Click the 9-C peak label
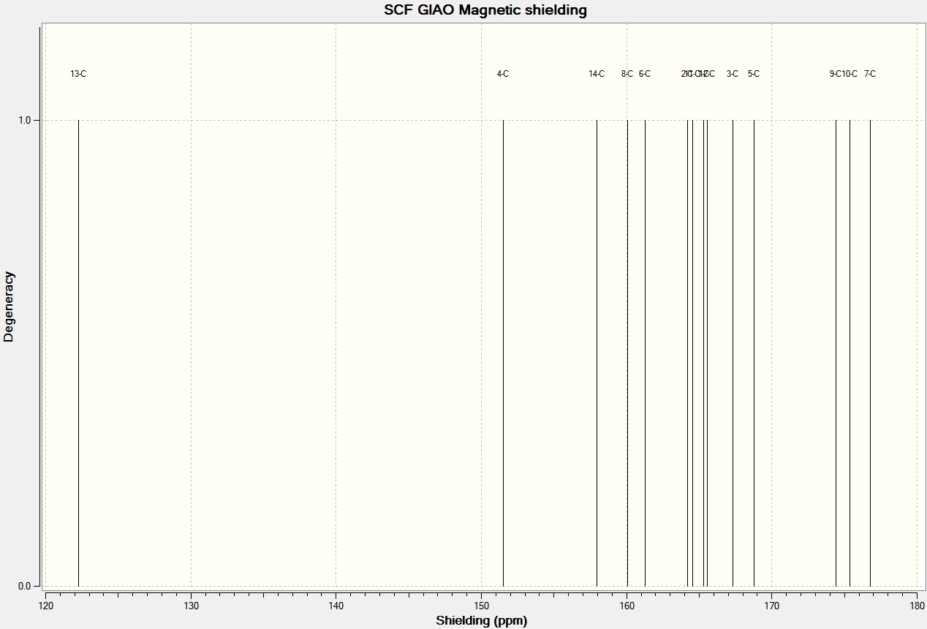927x629 pixels. (835, 74)
